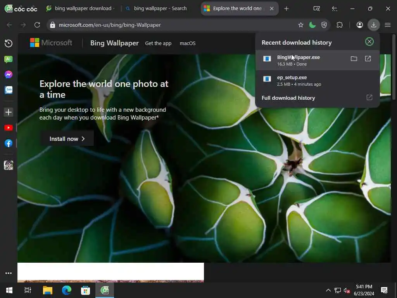
Task: Go back to the previous page
Action: click(x=9, y=25)
